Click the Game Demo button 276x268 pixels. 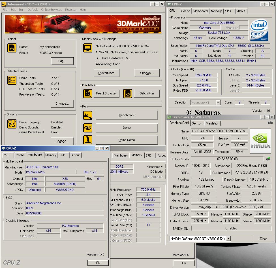127,140
